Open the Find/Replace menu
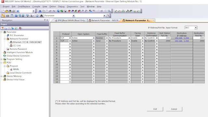208x117 pixels. pos(24,6)
